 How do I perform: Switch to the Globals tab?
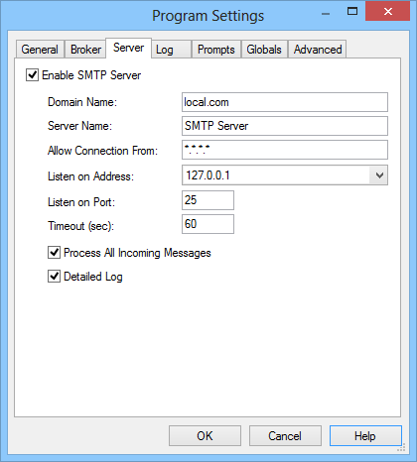click(264, 50)
